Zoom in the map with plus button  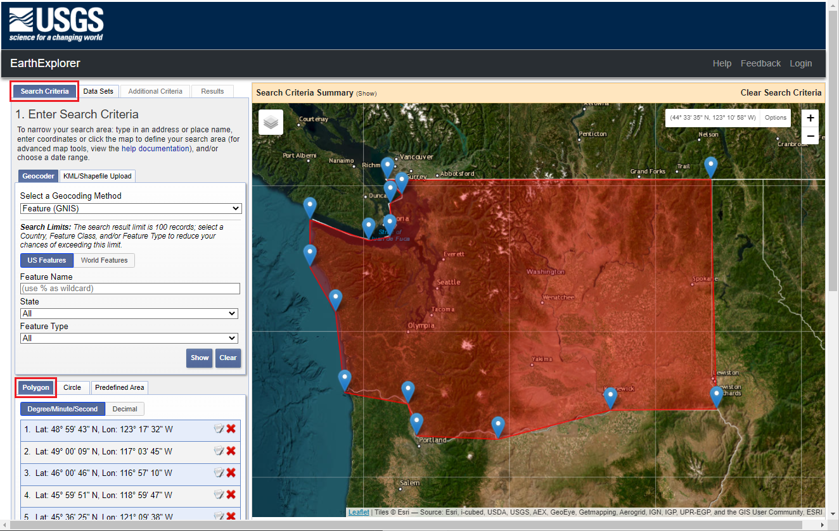[x=810, y=118]
